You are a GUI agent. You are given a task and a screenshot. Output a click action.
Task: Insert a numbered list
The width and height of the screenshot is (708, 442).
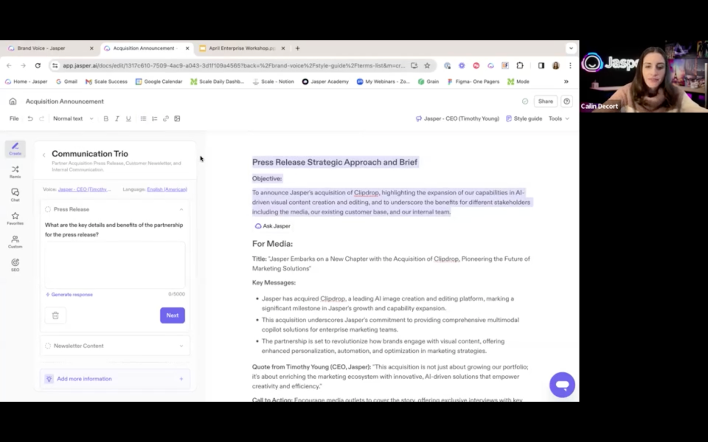[x=154, y=118]
